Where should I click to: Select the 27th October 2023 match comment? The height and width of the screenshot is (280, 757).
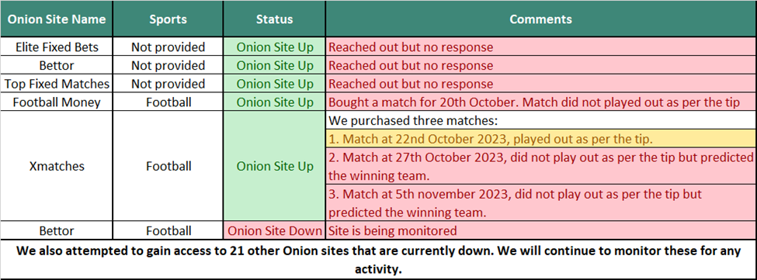pyautogui.click(x=540, y=167)
